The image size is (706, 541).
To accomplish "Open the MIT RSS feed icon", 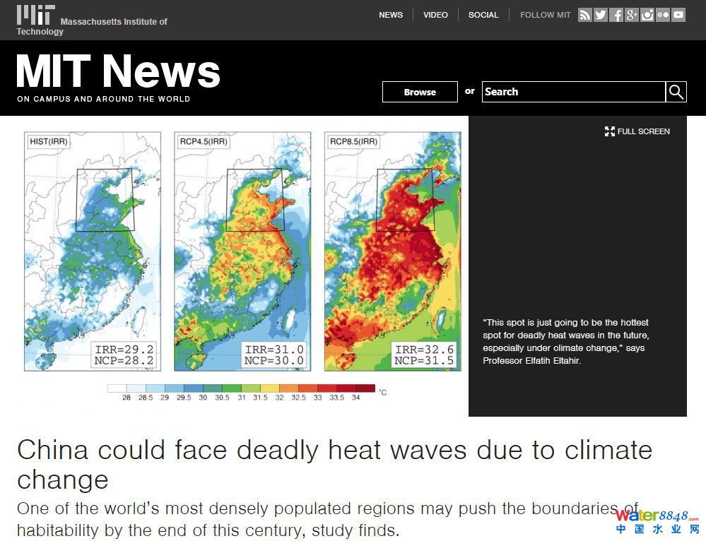I will click(584, 15).
